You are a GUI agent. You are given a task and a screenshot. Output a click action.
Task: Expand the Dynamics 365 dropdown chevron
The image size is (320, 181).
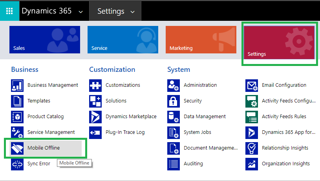point(81,12)
